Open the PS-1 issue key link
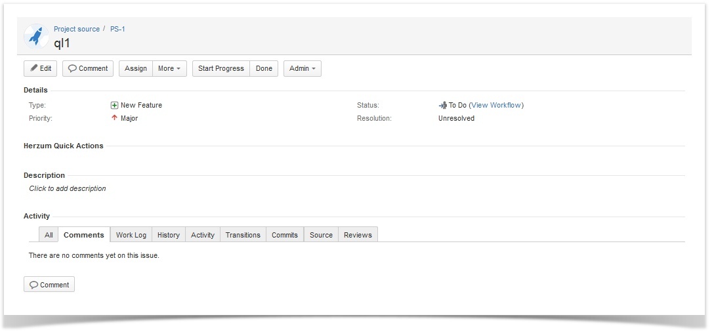714x334 pixels. click(x=117, y=29)
